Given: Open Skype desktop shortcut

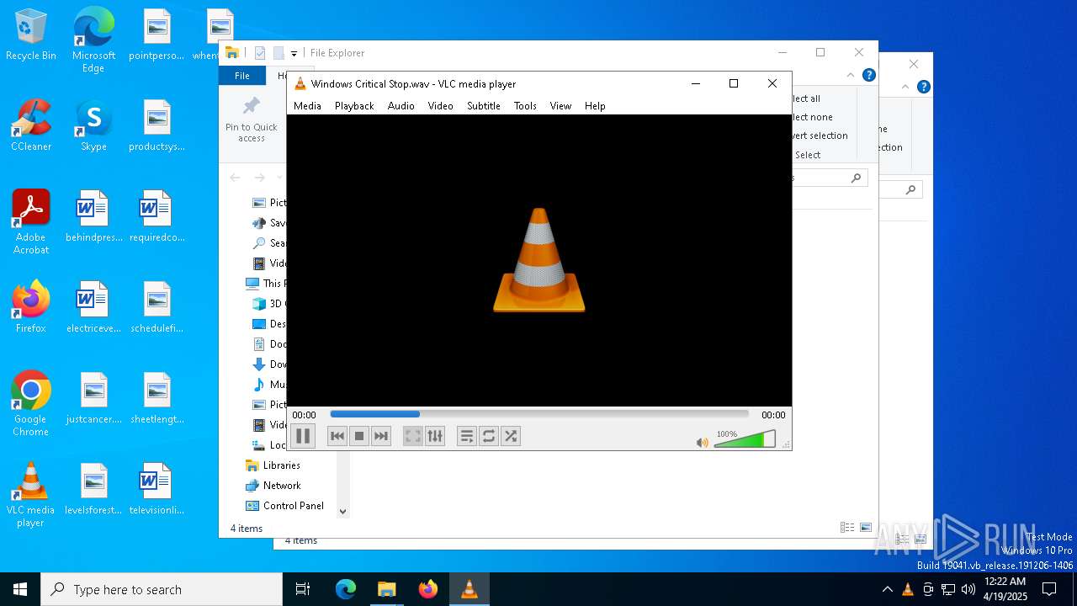Looking at the screenshot, I should pyautogui.click(x=93, y=125).
